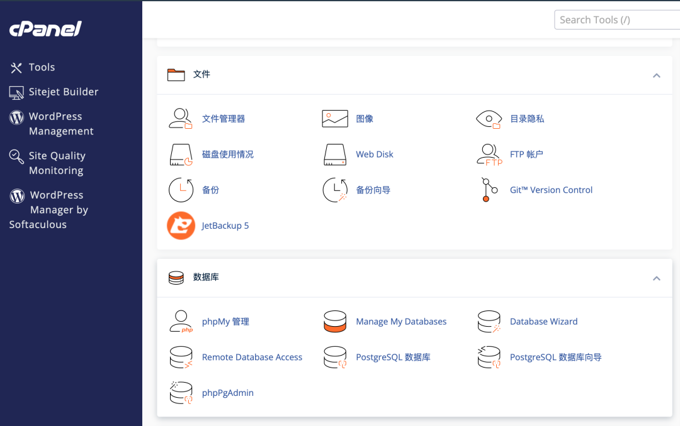Viewport: 680px width, 426px height.
Task: Open Site Quality Monitoring from the sidebar
Action: (57, 163)
